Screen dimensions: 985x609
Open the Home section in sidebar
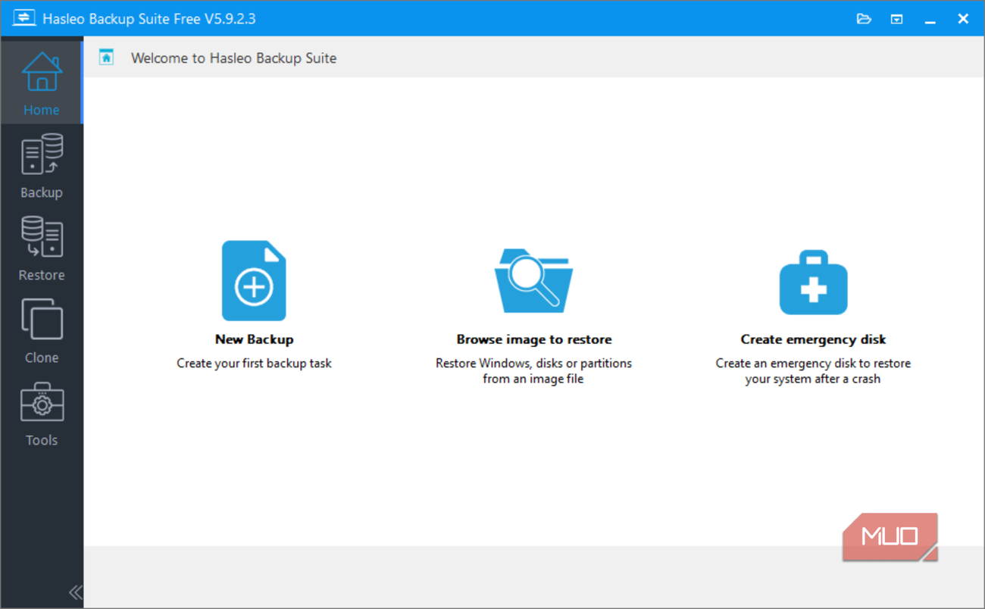[x=41, y=83]
